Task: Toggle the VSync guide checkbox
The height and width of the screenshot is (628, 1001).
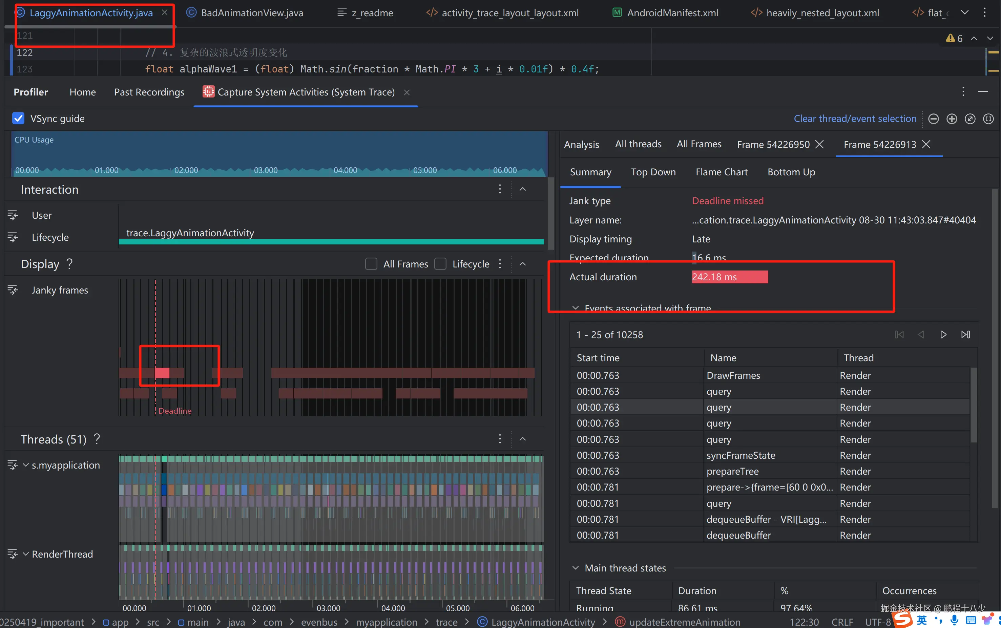Action: (18, 118)
